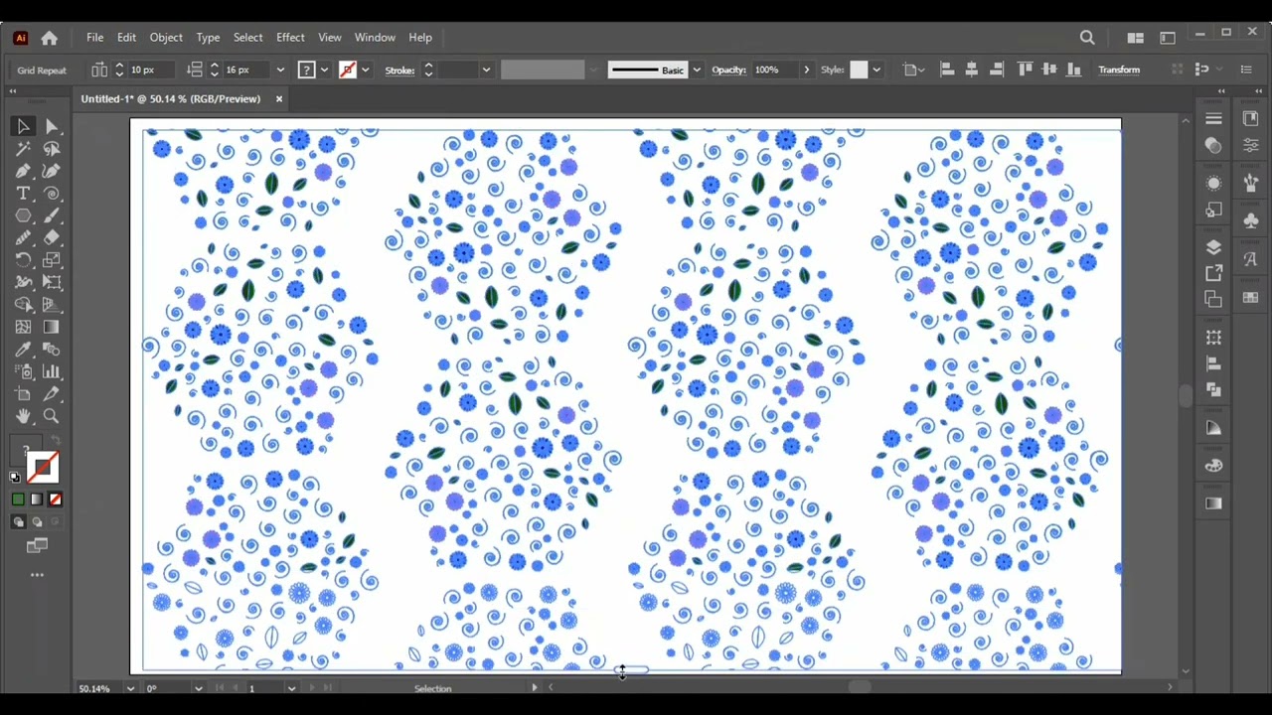Select the Pen tool
This screenshot has width=1272, height=715.
click(23, 171)
